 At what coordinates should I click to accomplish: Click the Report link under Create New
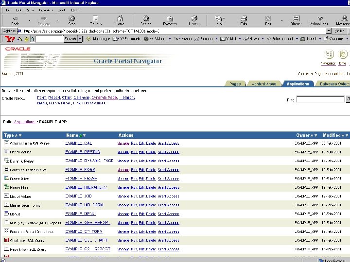[54, 98]
